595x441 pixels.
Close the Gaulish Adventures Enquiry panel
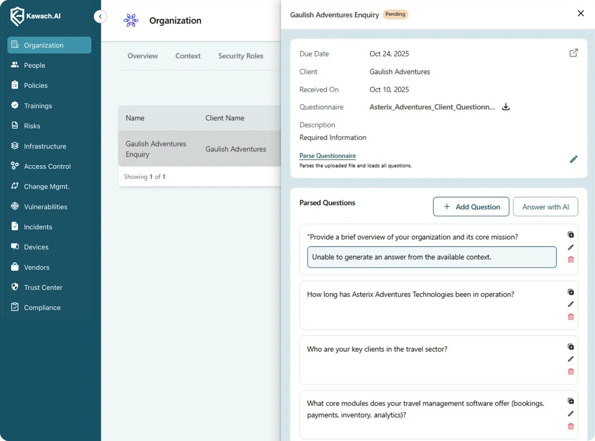click(581, 13)
